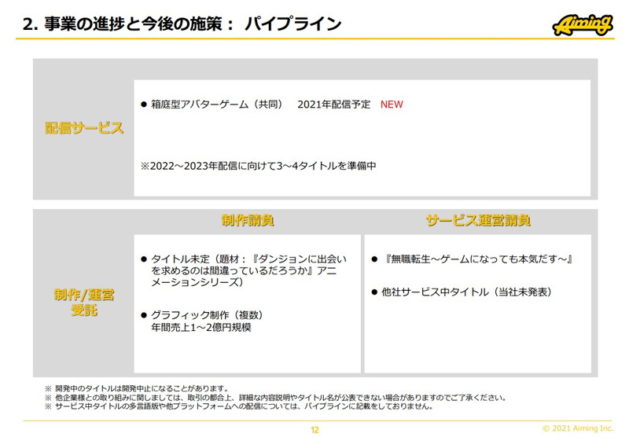The image size is (629, 437).
Task: Click the bullet before グラフィック制作
Action: (x=144, y=314)
